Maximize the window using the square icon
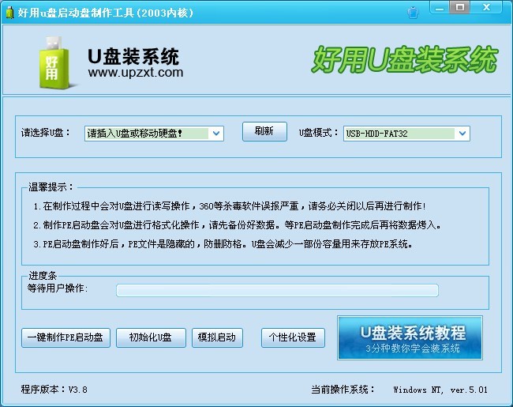 [x=459, y=7]
